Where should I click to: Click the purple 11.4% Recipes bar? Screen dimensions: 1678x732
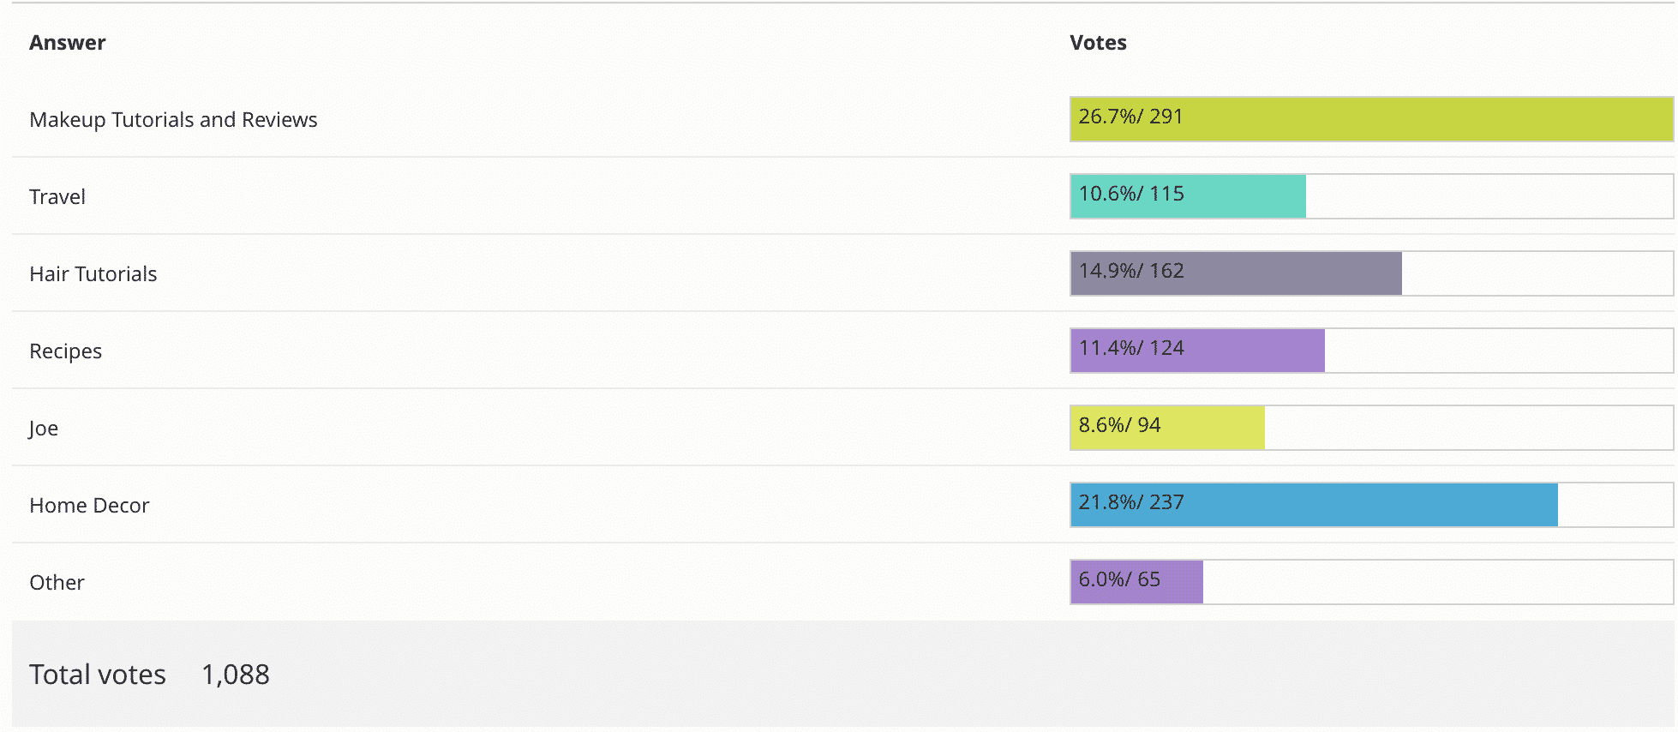pyautogui.click(x=1197, y=351)
